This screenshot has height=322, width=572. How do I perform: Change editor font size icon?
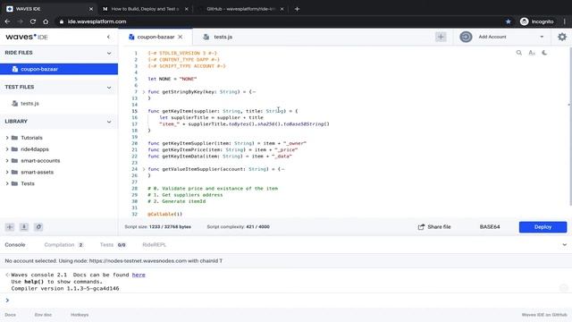click(x=532, y=53)
